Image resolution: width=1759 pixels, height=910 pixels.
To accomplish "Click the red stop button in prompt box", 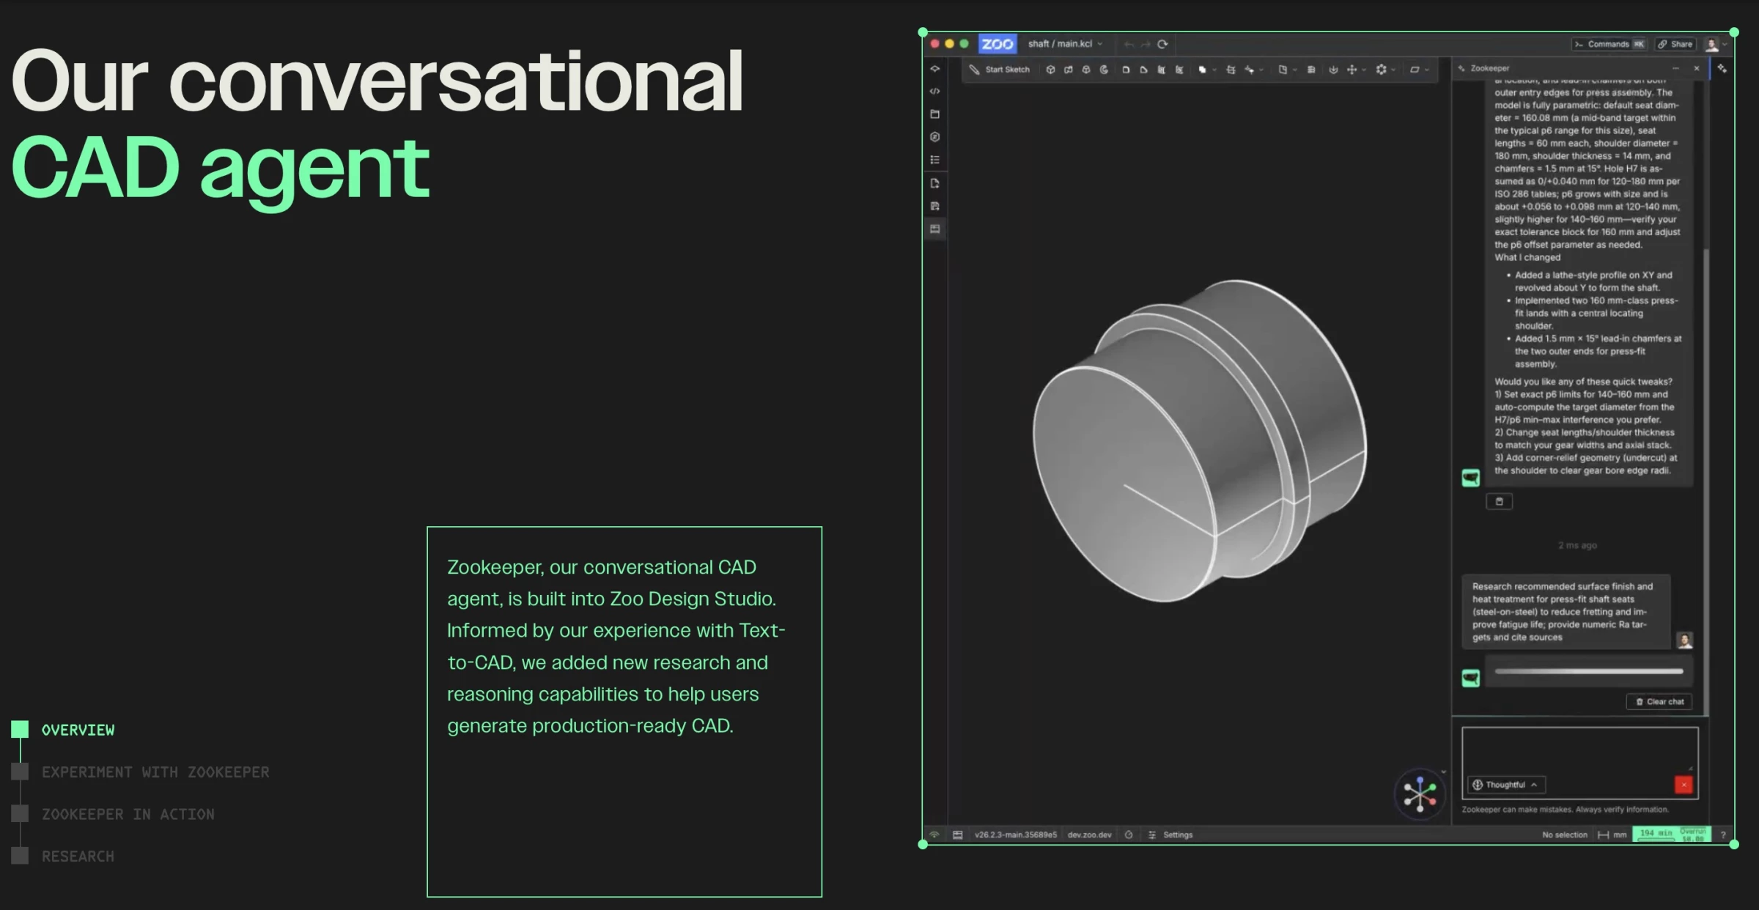I will coord(1684,785).
